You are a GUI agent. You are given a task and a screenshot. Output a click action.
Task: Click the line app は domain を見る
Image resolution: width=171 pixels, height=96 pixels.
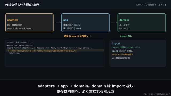click(122, 51)
